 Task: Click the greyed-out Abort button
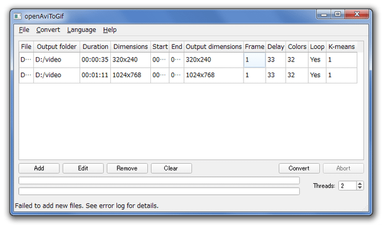[343, 169]
